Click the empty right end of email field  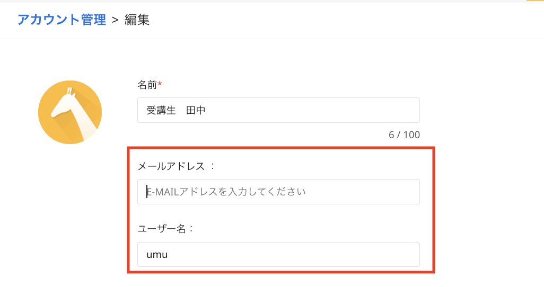[x=392, y=192]
